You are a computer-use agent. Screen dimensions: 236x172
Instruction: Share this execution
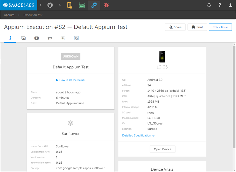(x=175, y=27)
